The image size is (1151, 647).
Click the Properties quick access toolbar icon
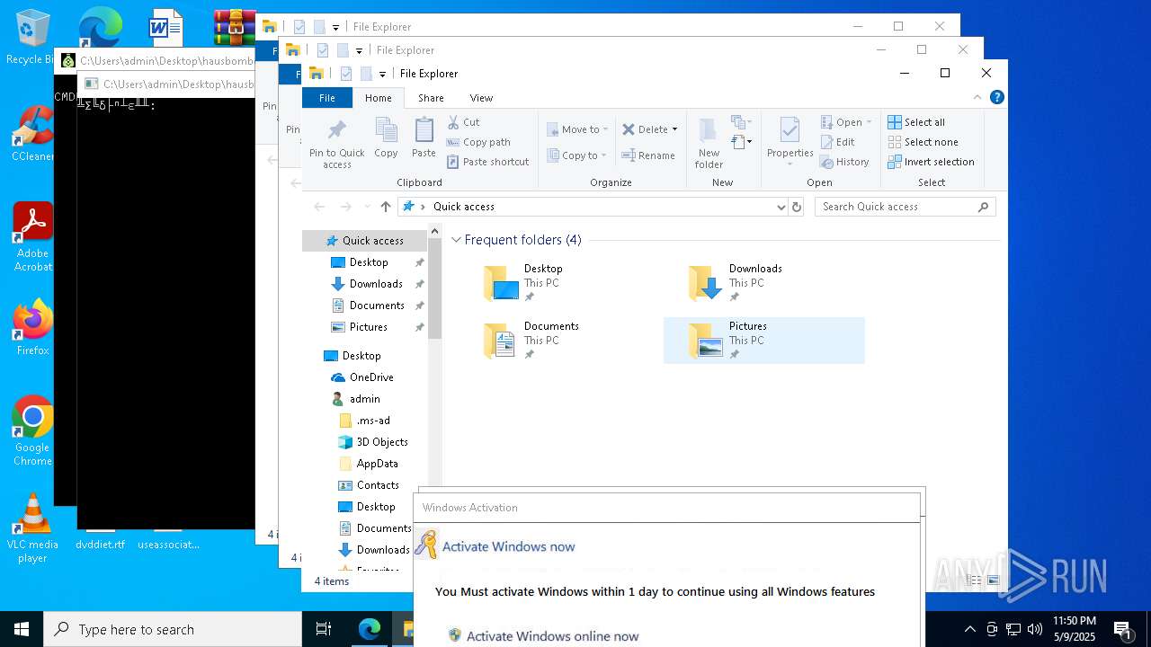tap(346, 74)
